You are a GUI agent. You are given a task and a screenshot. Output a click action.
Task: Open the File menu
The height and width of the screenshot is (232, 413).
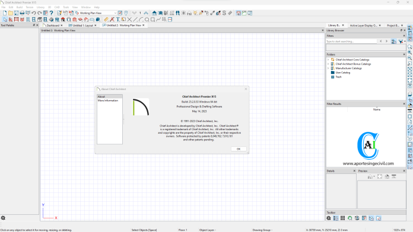(x=4, y=7)
